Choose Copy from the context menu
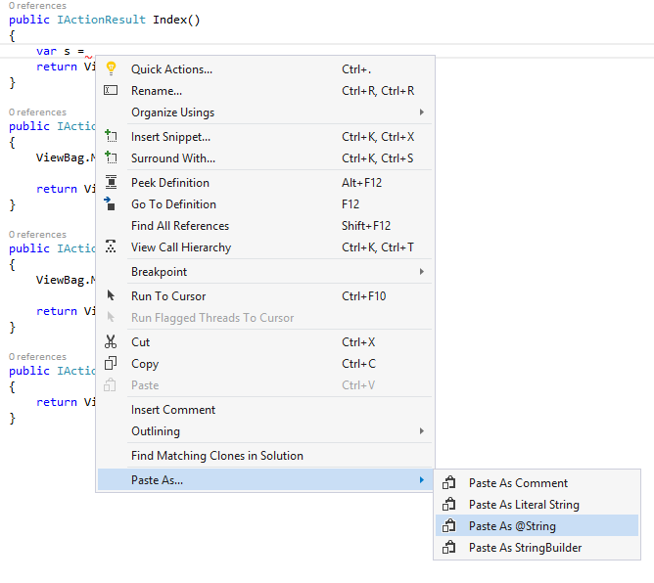Screen dimensions: 654x583 tap(265, 364)
